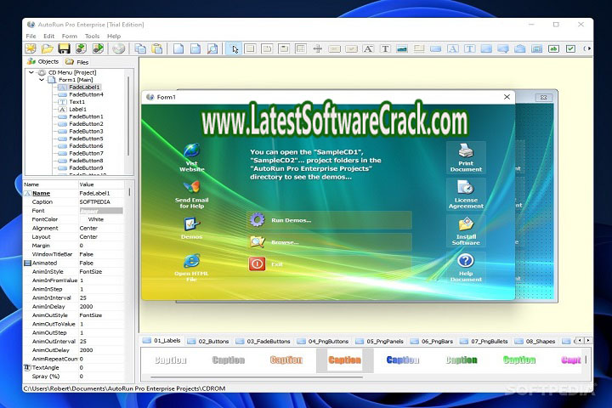This screenshot has width=612, height=408.
Task: Open the Edit menu
Action: click(48, 36)
